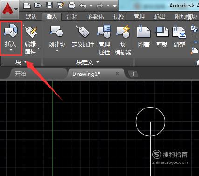Go to the 管理 ribbon tab
The image size is (199, 176).
click(139, 17)
